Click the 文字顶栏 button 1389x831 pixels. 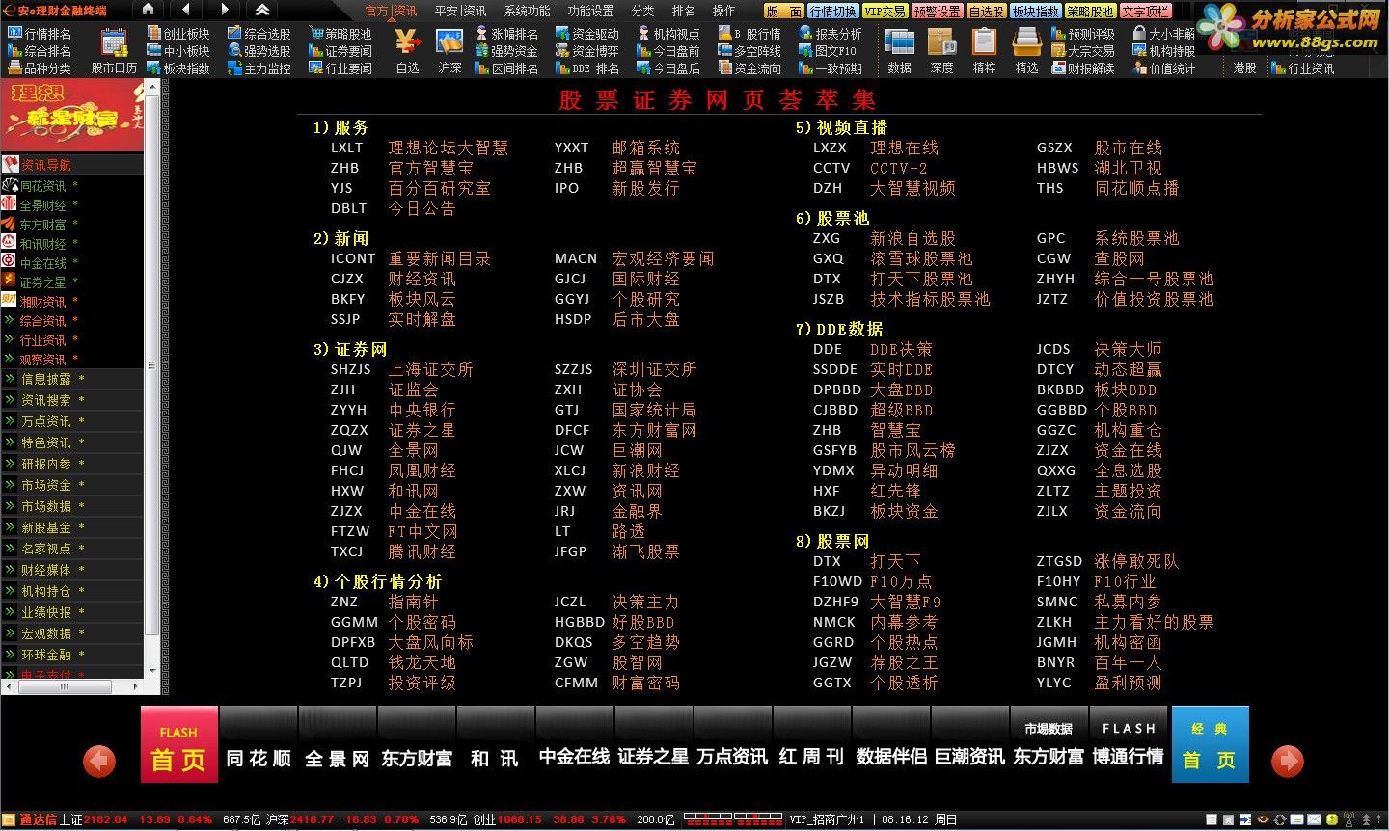tap(1146, 12)
